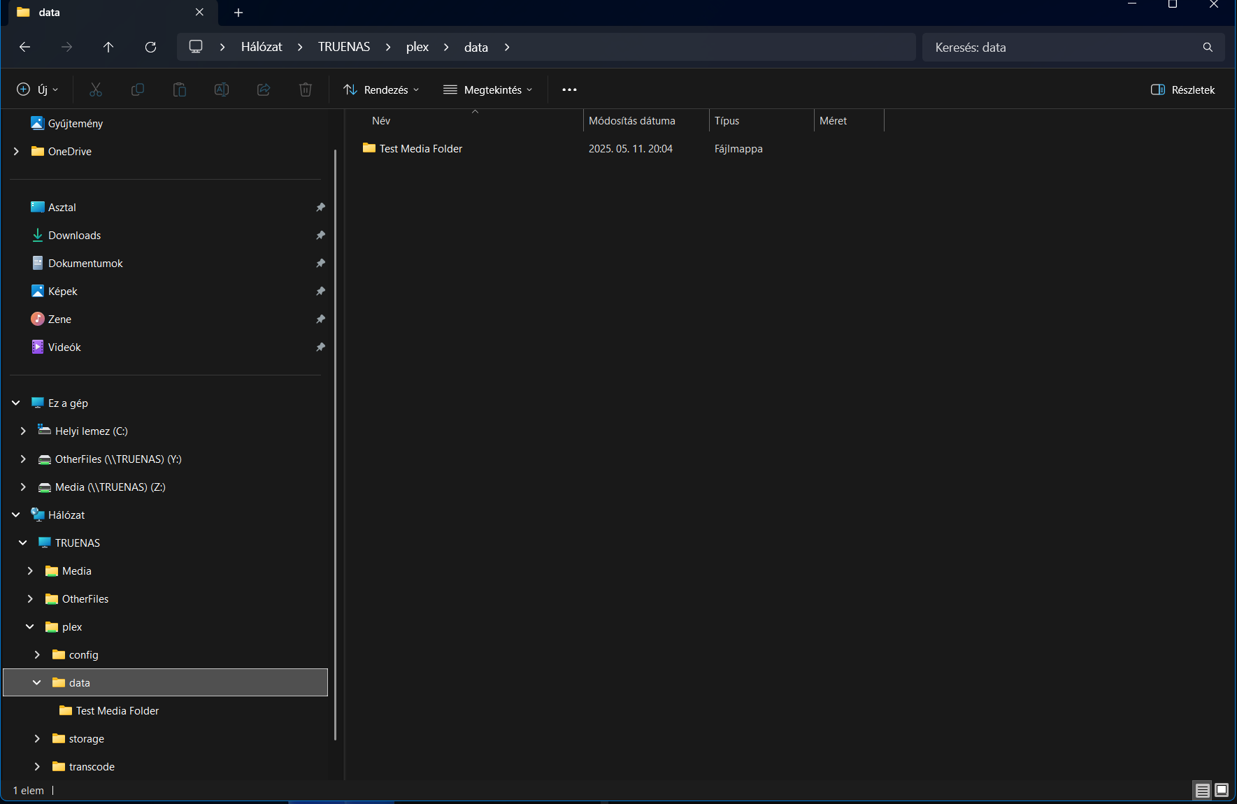Image resolution: width=1237 pixels, height=804 pixels.
Task: Unpin Videók from quick access
Action: (320, 347)
